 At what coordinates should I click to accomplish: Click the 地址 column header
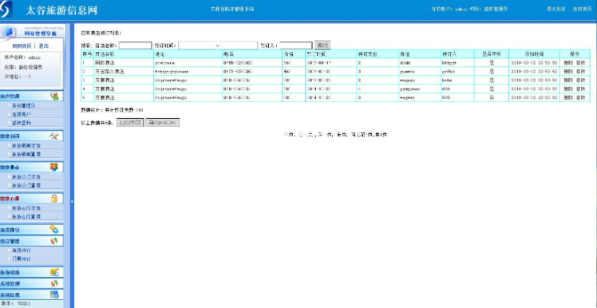coord(188,54)
